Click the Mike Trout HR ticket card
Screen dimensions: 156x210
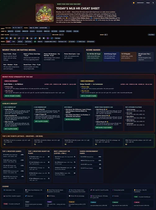(139, 142)
